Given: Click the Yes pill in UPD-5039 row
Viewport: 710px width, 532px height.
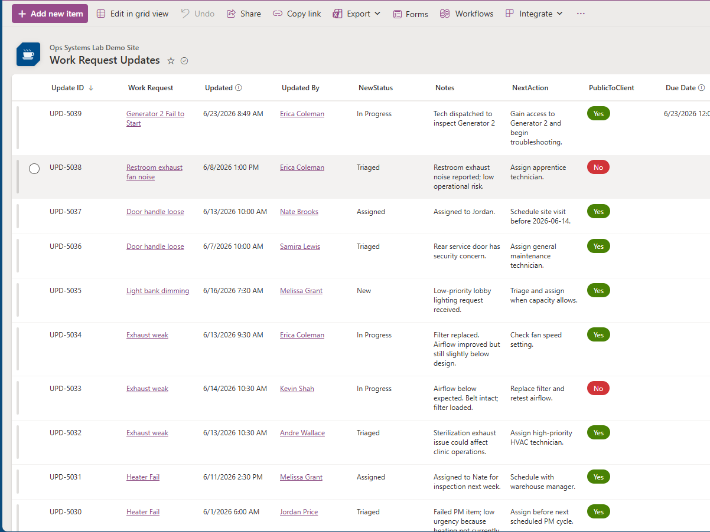Looking at the screenshot, I should [x=598, y=114].
